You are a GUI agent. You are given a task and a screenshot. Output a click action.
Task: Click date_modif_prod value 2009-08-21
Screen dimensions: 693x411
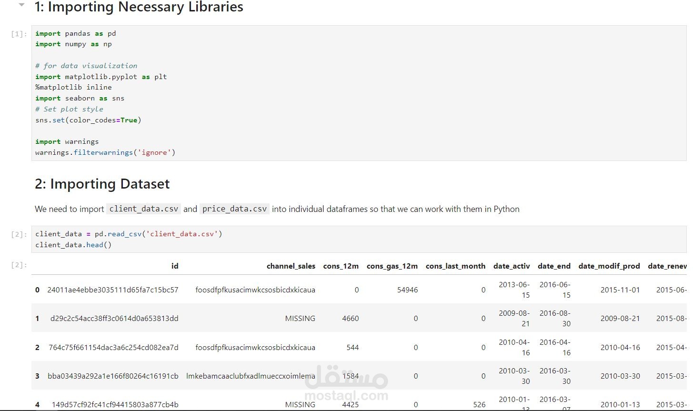point(620,318)
